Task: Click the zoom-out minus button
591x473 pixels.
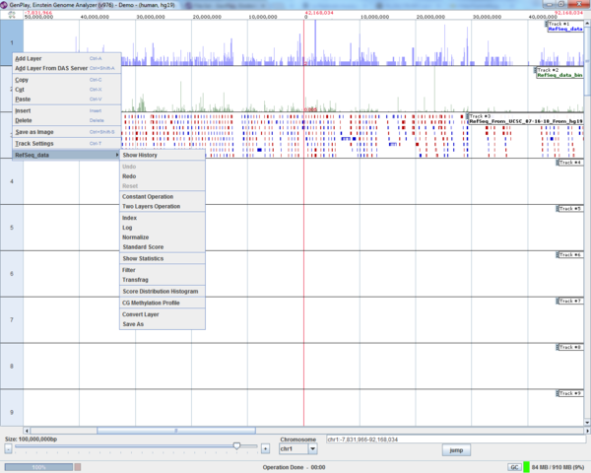Action: click(x=9, y=448)
